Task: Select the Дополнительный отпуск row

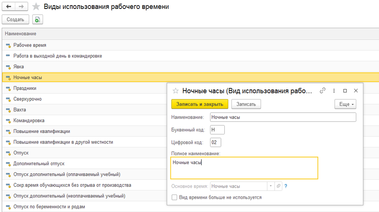Action: pyautogui.click(x=84, y=164)
